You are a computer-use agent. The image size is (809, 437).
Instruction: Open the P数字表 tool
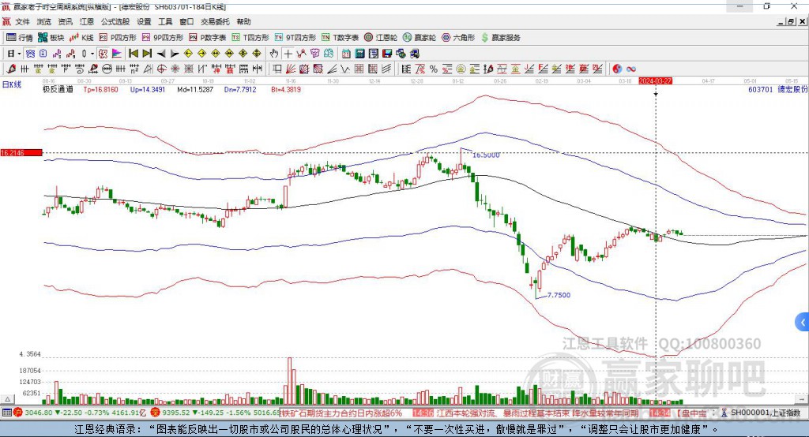pyautogui.click(x=208, y=38)
